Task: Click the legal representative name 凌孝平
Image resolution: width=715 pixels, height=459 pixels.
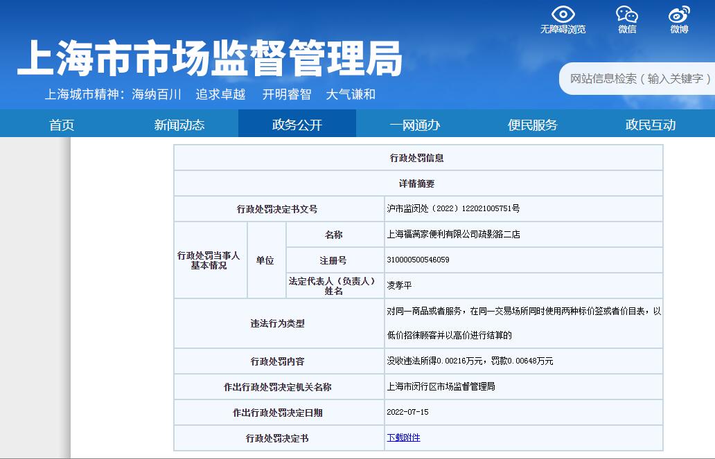Action: pyautogui.click(x=399, y=285)
